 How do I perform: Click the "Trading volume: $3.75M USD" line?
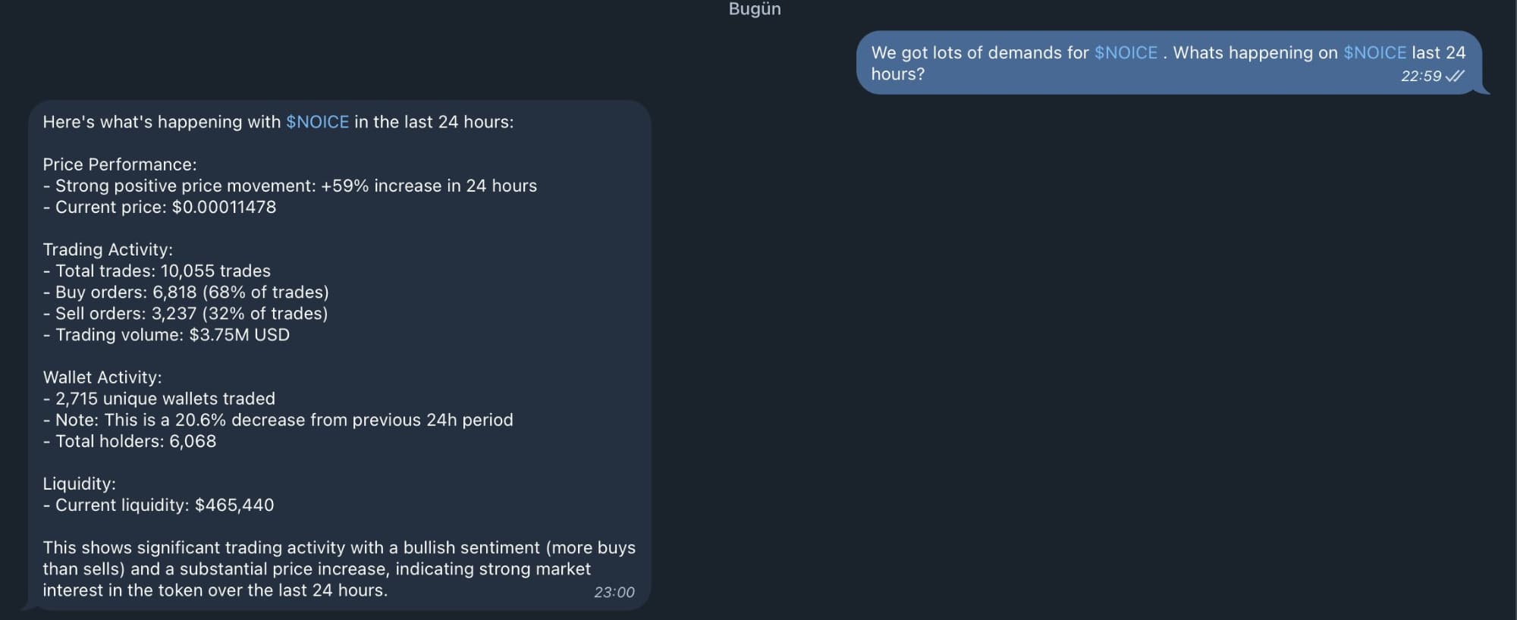coord(172,334)
